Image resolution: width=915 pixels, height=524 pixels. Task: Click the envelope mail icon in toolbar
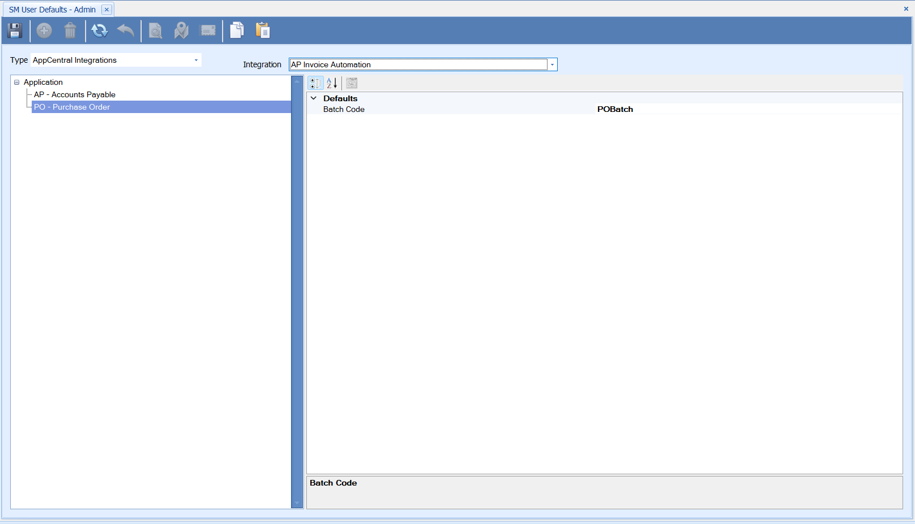(x=208, y=31)
